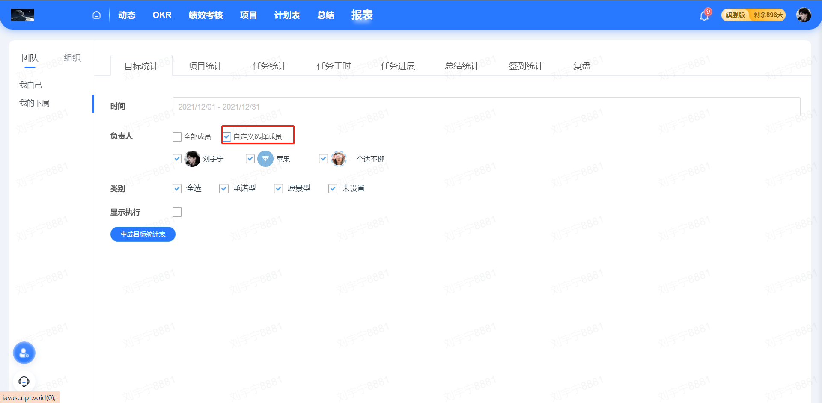Click the company logo in header
The width and height of the screenshot is (822, 403).
point(22,15)
